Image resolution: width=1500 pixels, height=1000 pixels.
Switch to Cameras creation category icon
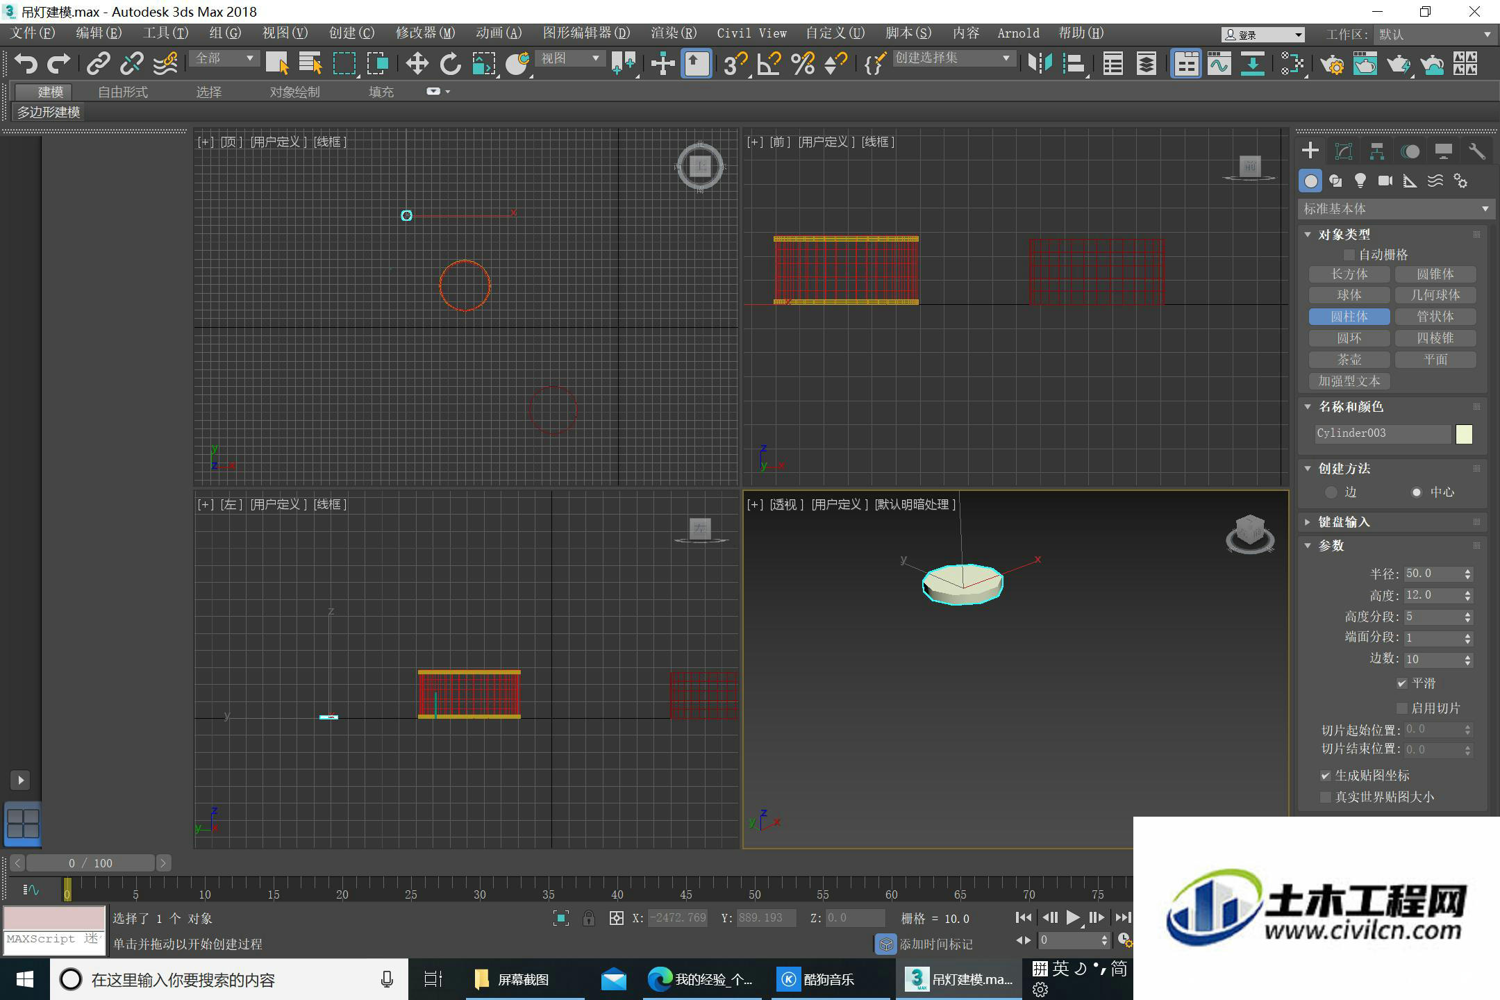(x=1385, y=181)
